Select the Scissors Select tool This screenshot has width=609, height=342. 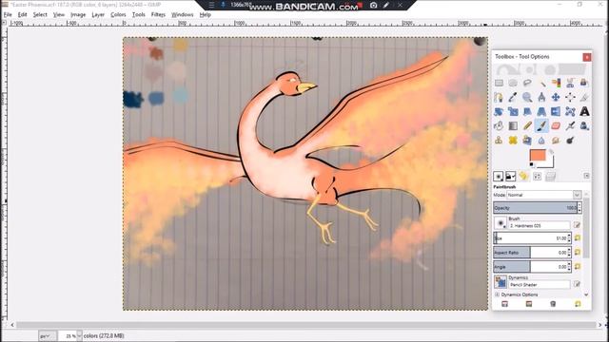570,83
